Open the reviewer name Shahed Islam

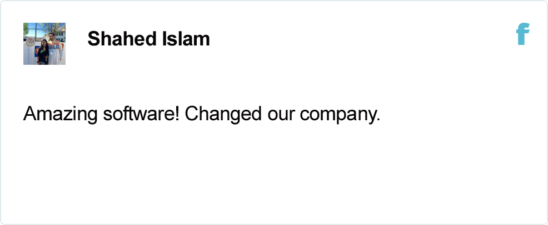point(148,39)
